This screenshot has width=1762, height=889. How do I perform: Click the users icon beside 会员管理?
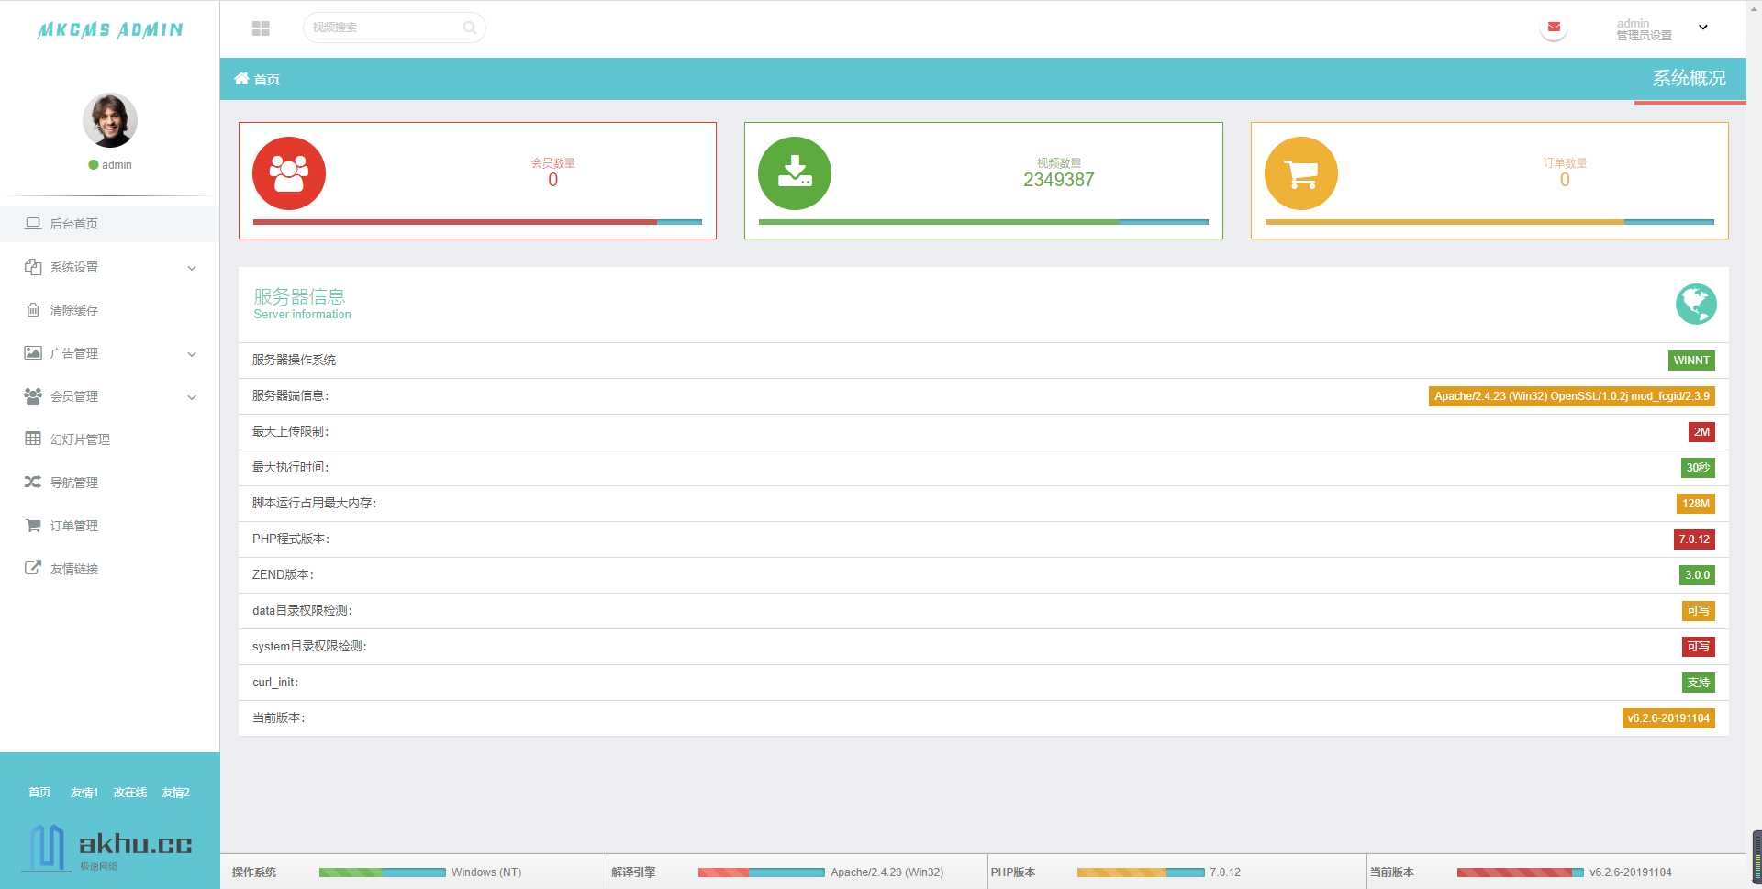coord(33,396)
